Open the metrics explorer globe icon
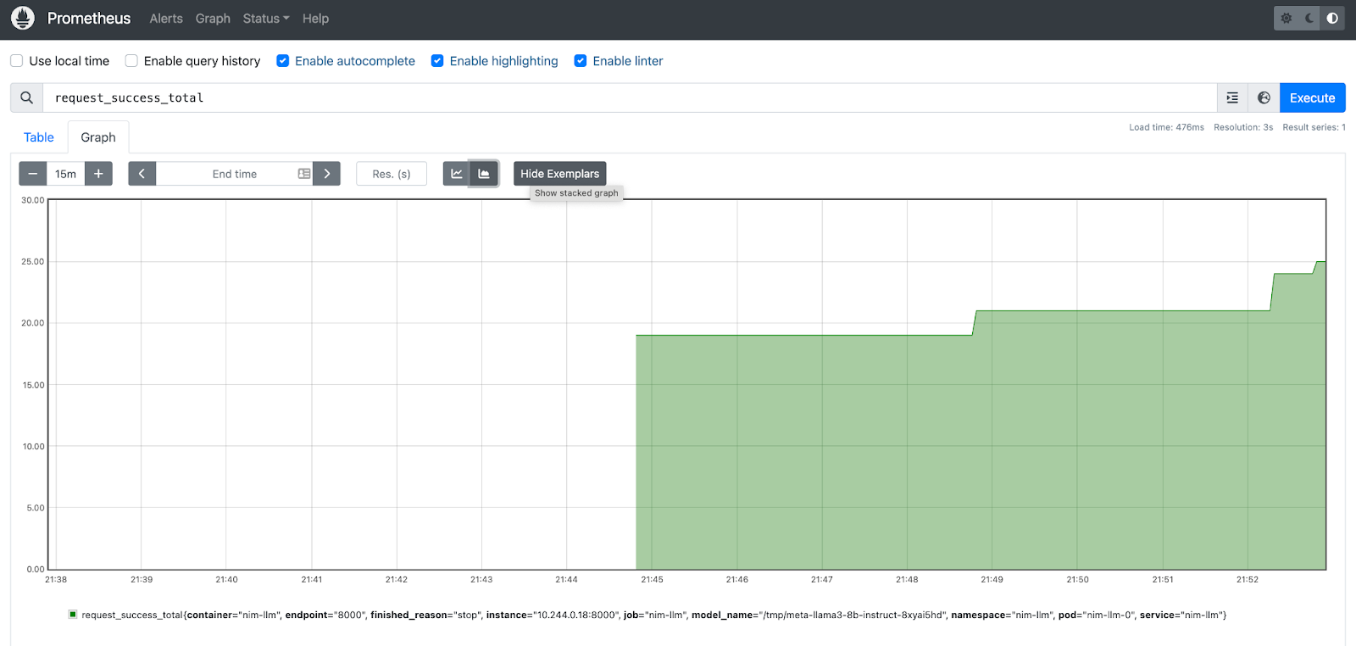 point(1264,97)
